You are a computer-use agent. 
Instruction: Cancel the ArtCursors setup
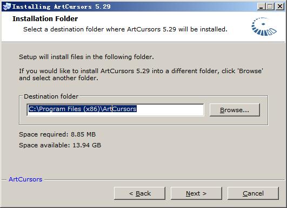point(253,193)
